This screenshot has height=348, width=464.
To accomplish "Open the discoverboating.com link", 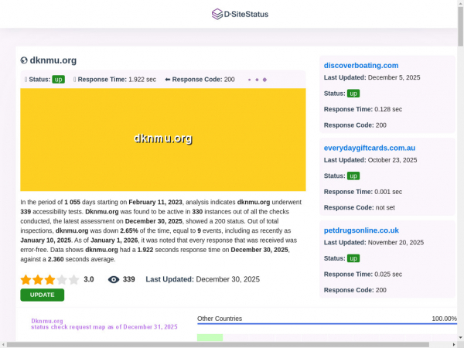I will (361, 66).
